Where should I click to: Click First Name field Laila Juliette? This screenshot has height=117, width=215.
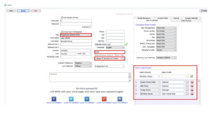click(x=76, y=38)
